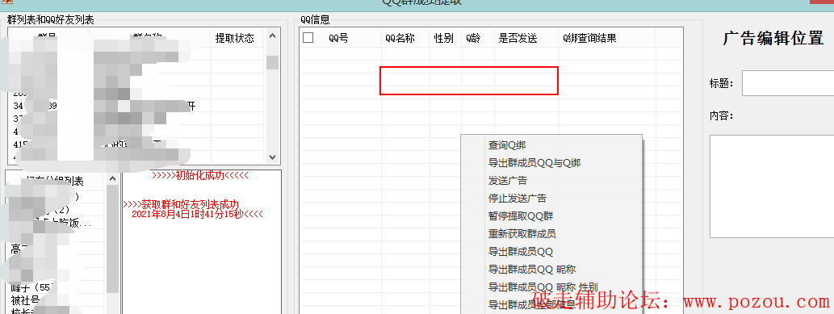Screen dimensions: 834x314
Task: Click the Q绑查询结果 column header
Action: [x=589, y=38]
